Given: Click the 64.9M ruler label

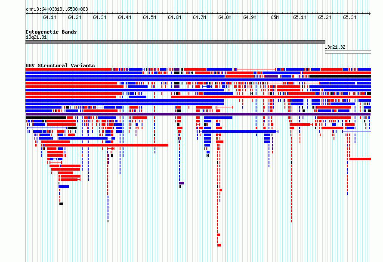Looking at the screenshot, I should pos(250,17).
